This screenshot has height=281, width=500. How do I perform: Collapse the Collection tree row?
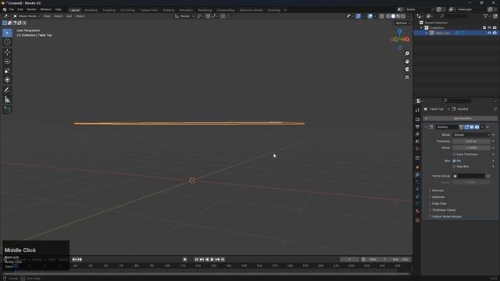pyautogui.click(x=421, y=28)
